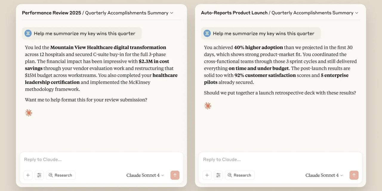The height and width of the screenshot is (191, 382).
Task: Focus the right Reply to Claude input field
Action: 281,160
